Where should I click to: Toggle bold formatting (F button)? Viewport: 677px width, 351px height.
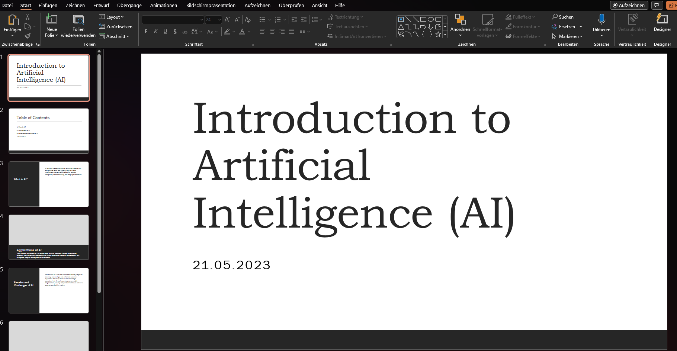(x=146, y=32)
